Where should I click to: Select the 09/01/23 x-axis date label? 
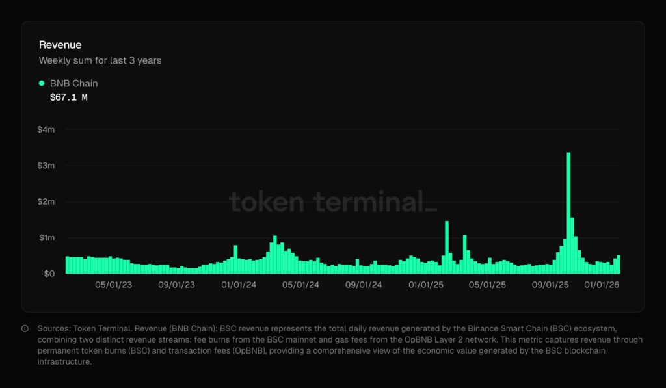[x=177, y=285]
